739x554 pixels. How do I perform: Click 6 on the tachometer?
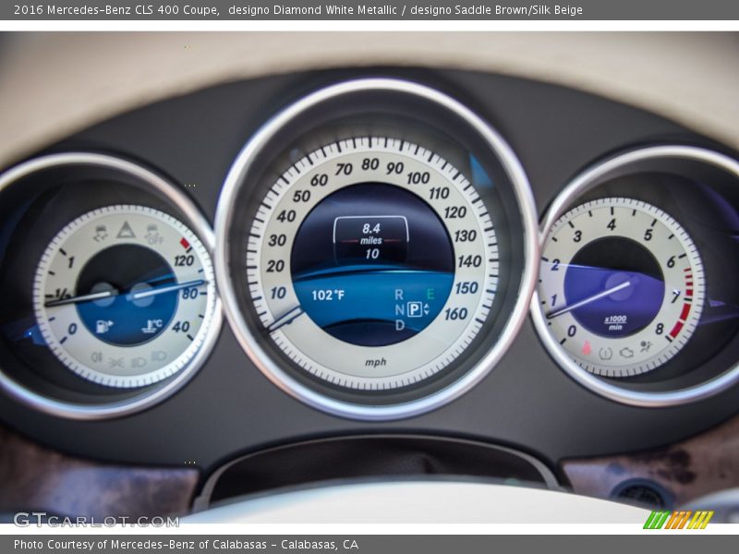[x=672, y=261]
